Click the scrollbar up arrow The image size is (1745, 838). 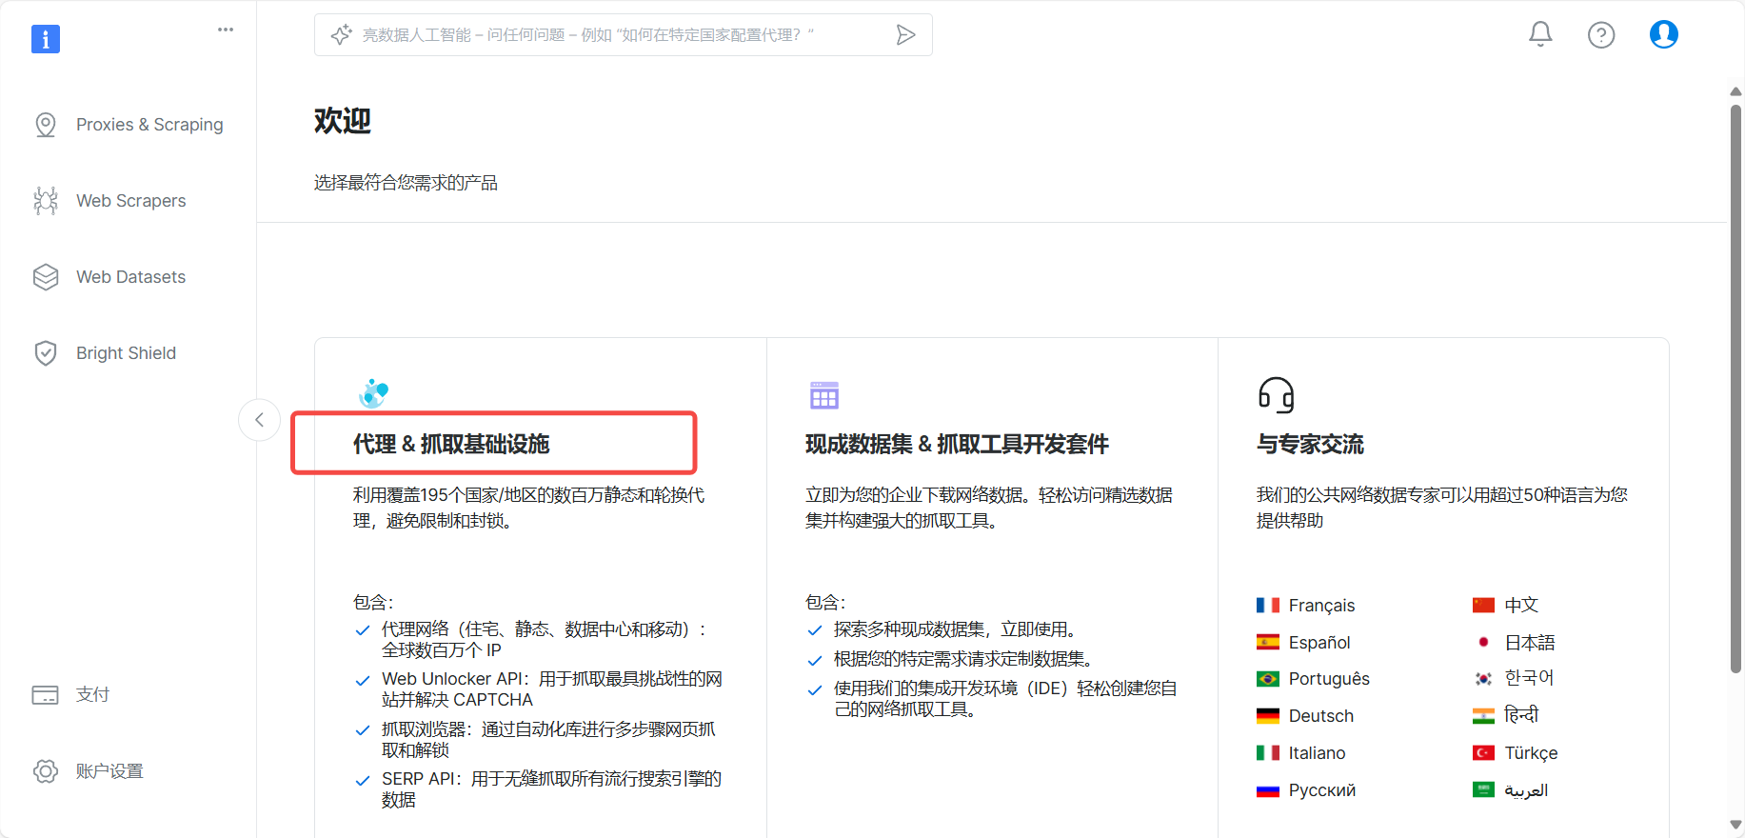coord(1735,91)
